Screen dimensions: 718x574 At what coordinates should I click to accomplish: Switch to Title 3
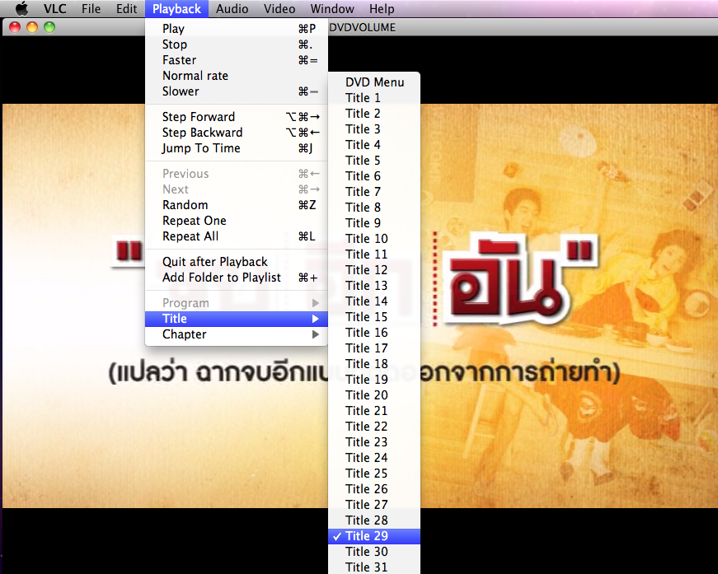[x=374, y=129]
